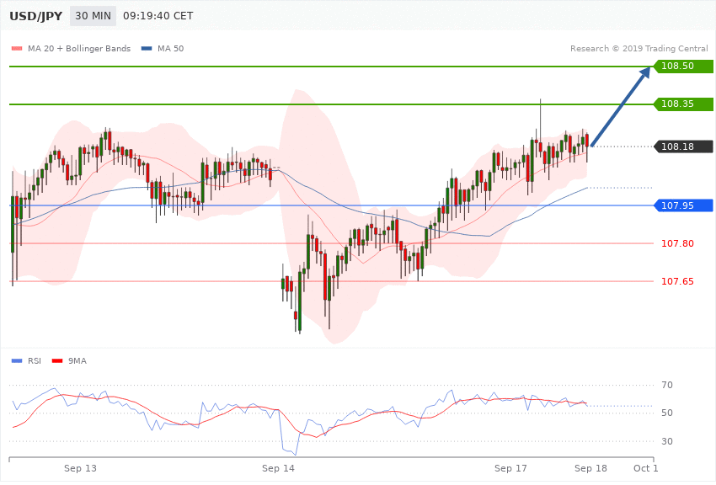The width and height of the screenshot is (716, 485).
Task: Click the Sep 17 date axis label
Action: tap(510, 468)
